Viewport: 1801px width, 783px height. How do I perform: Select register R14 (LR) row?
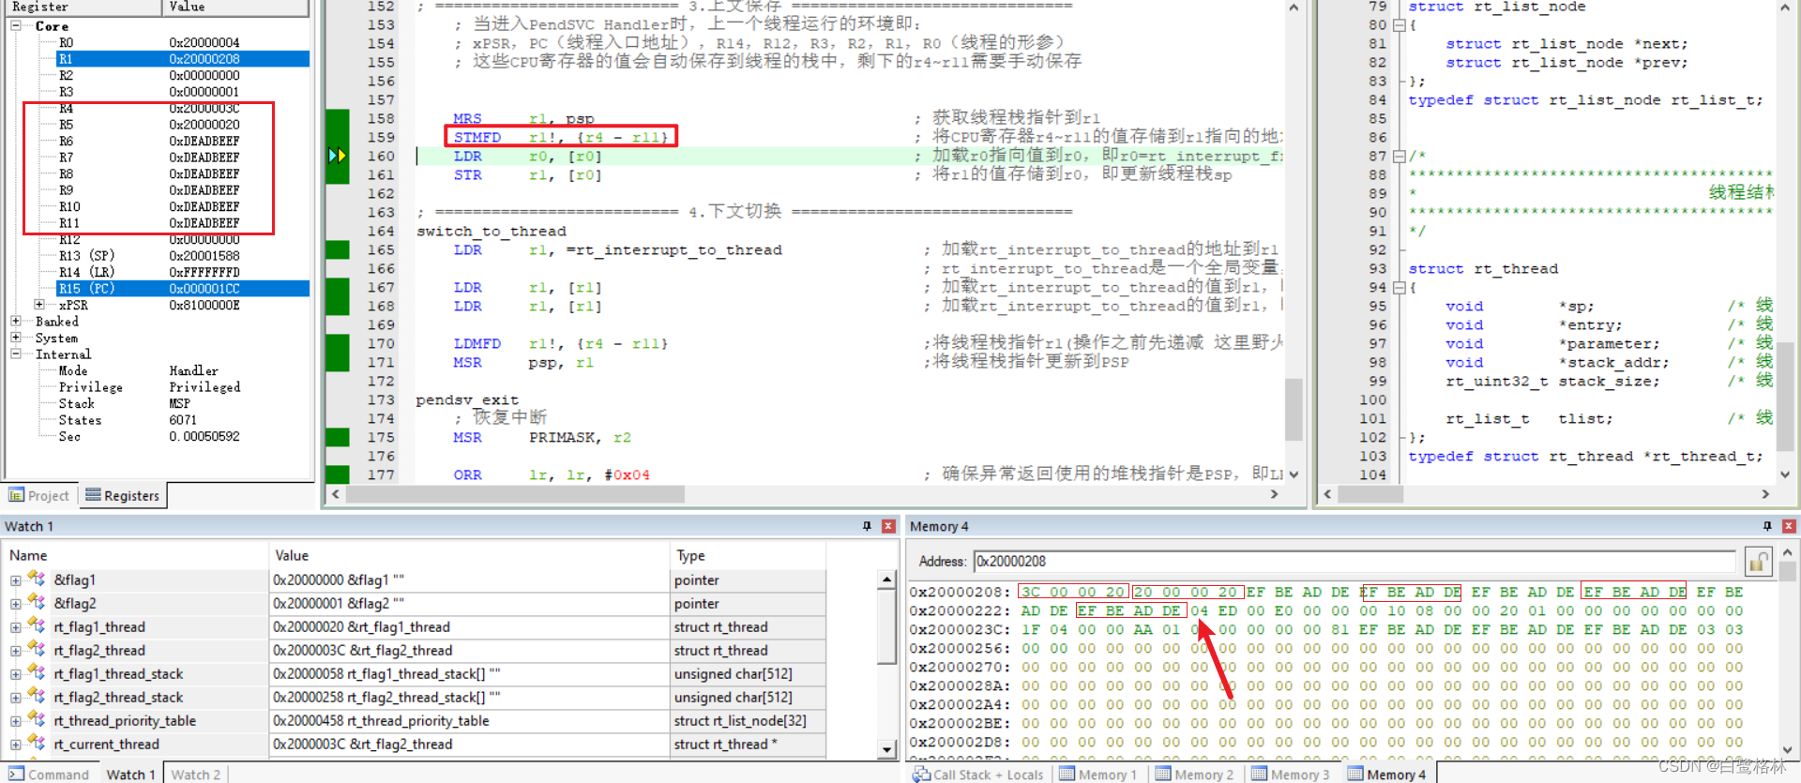pyautogui.click(x=183, y=272)
